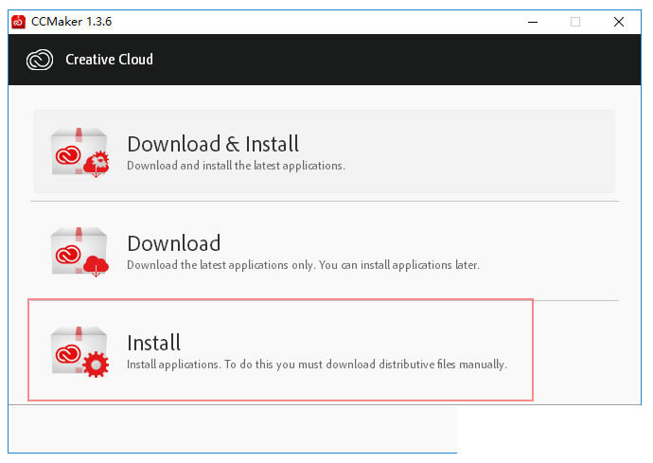Viewport: 653px width, 463px height.
Task: Choose the Install option heading
Action: point(153,343)
